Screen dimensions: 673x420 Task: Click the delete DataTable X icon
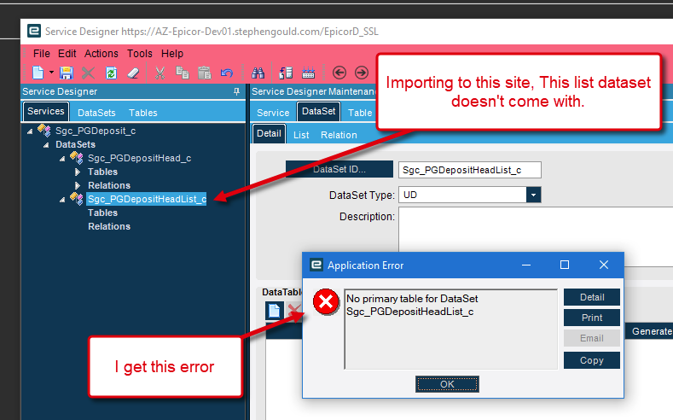tap(294, 310)
